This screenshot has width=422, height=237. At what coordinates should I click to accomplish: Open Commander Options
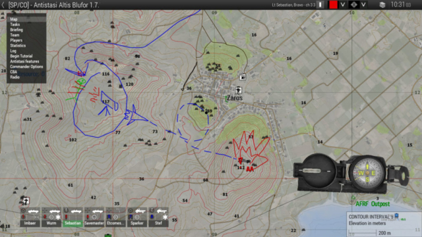click(x=26, y=66)
